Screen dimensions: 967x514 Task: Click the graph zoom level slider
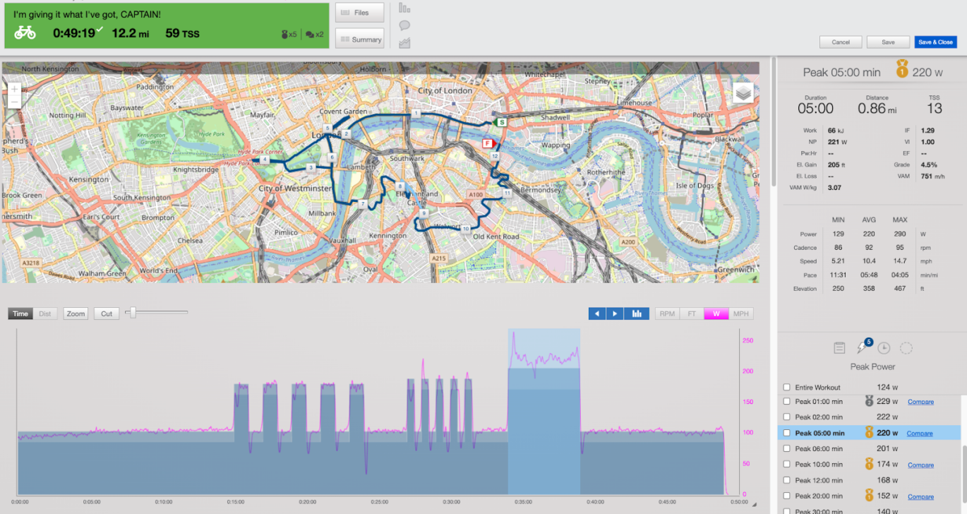[131, 311]
